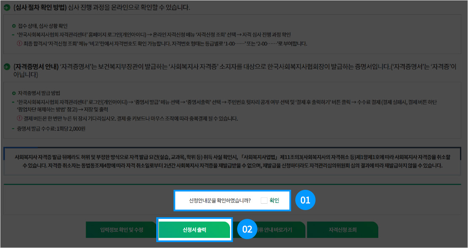Open 입력정보 확인 및 수정

click(121, 230)
